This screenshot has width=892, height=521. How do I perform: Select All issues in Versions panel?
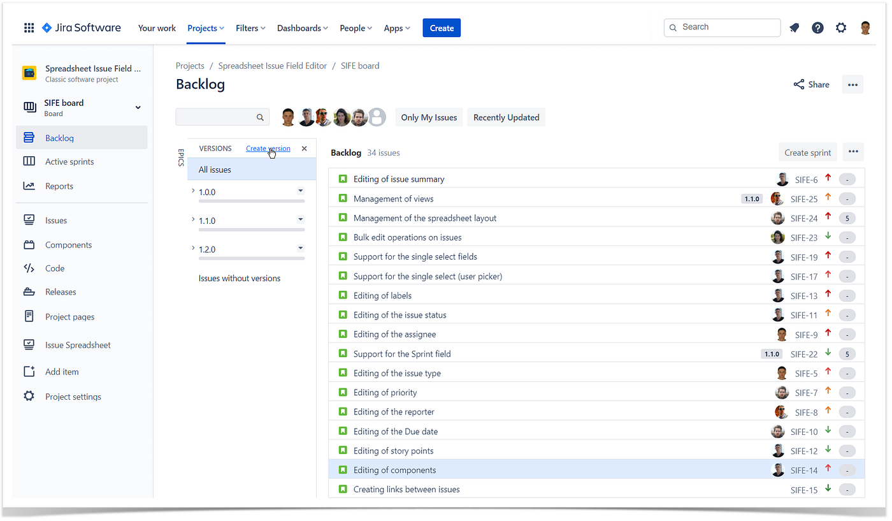click(252, 170)
